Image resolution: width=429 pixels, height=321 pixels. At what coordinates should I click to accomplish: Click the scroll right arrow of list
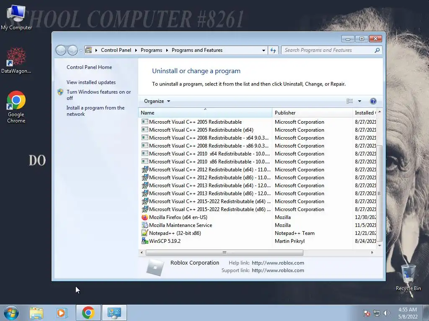point(372,252)
